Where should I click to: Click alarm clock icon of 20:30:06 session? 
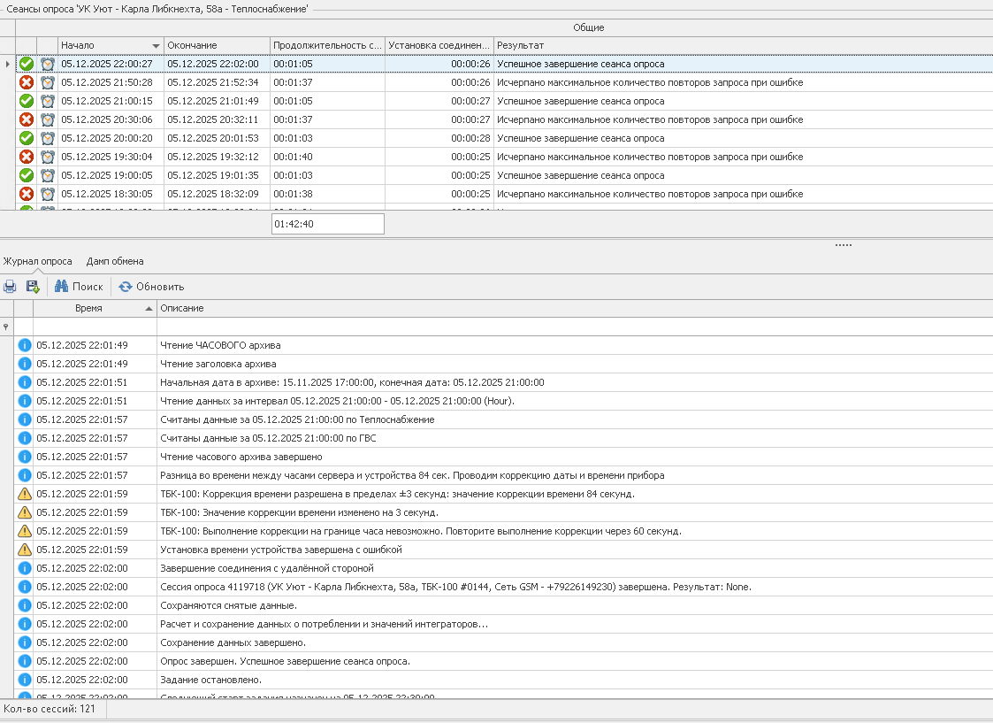48,119
